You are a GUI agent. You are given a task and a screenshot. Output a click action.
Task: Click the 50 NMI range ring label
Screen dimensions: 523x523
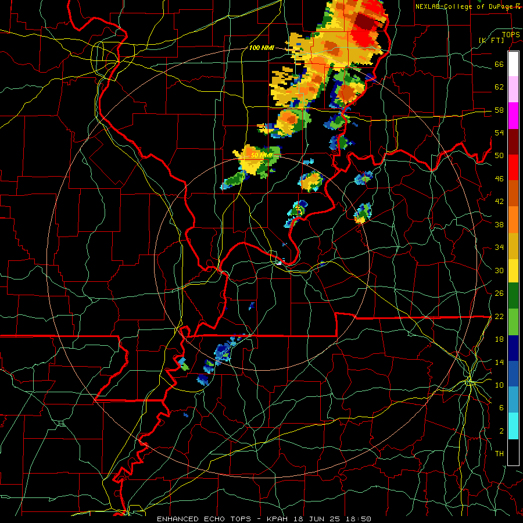point(261,155)
